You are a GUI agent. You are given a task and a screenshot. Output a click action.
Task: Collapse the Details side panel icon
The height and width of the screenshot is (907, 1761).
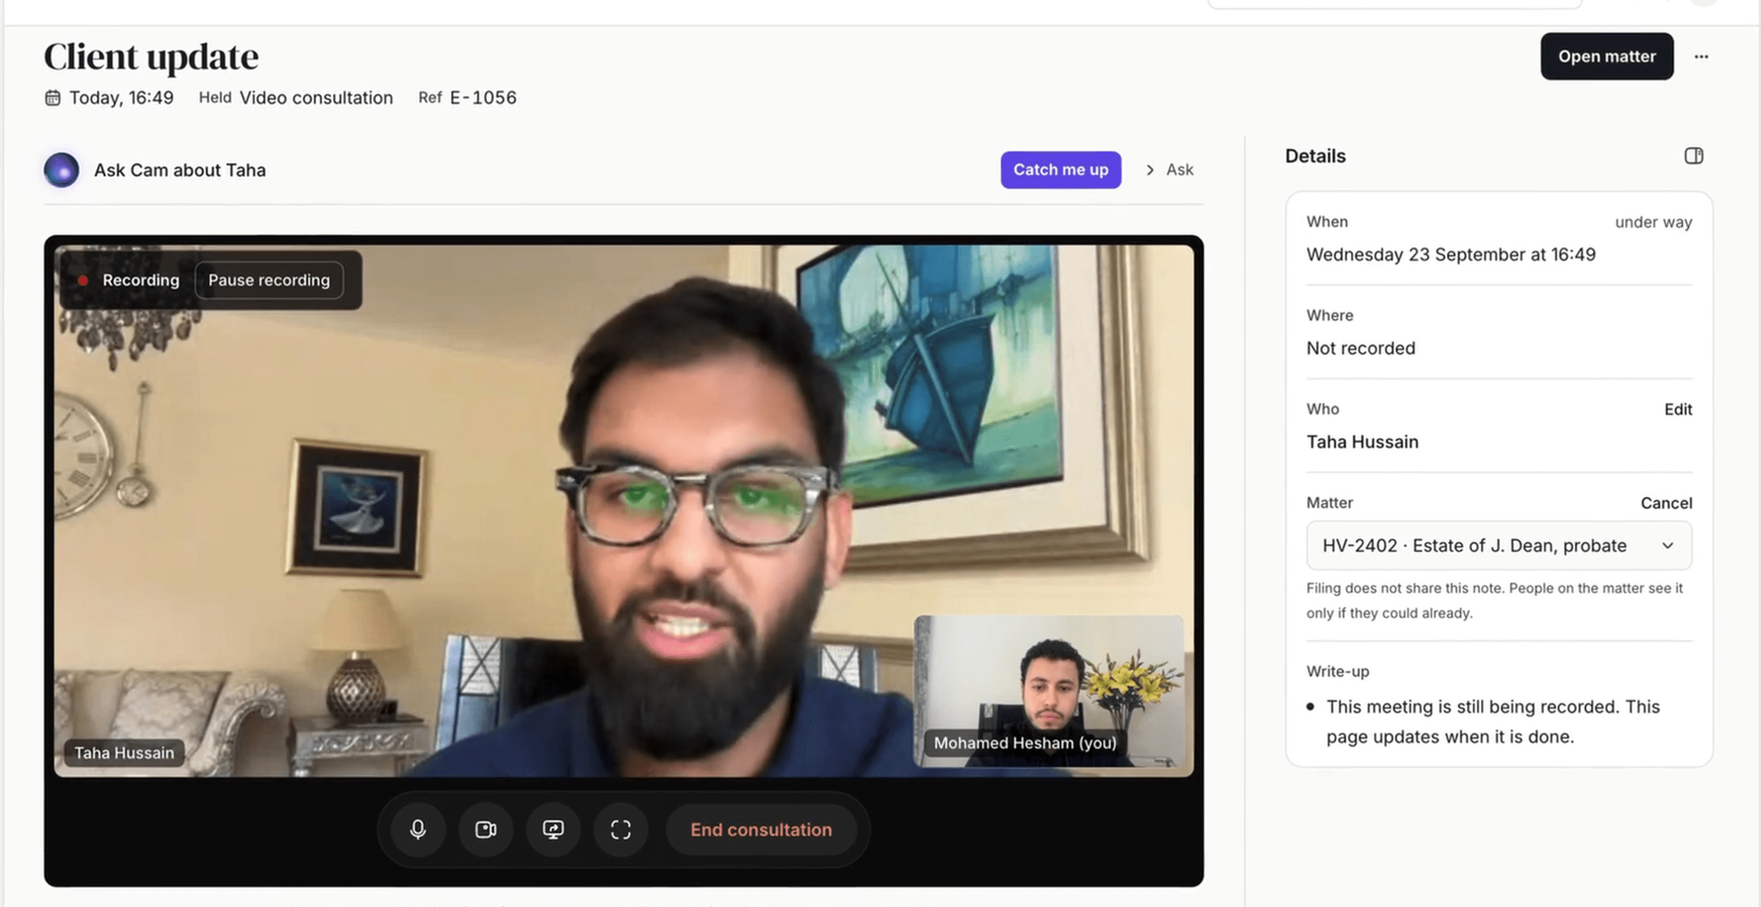click(1693, 155)
